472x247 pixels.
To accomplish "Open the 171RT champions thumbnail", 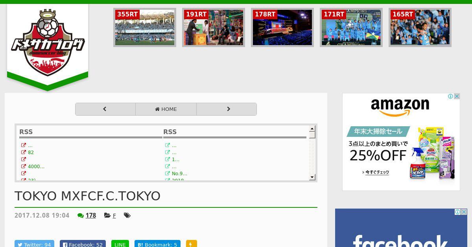I will [351, 27].
